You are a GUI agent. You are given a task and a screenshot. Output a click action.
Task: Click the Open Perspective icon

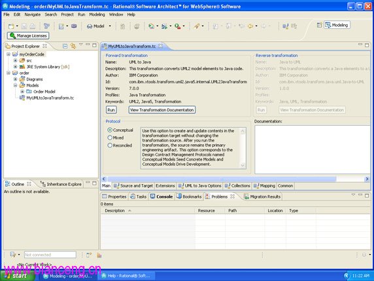click(319, 25)
